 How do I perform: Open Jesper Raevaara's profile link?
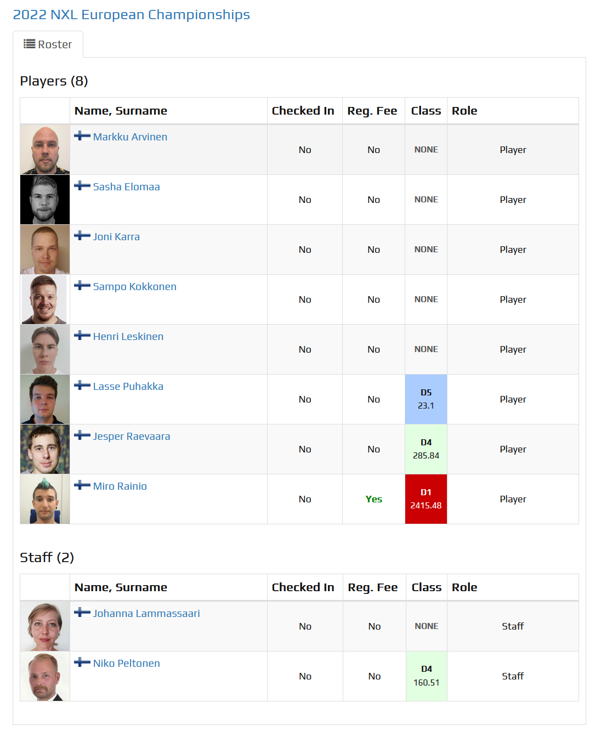[x=132, y=436]
